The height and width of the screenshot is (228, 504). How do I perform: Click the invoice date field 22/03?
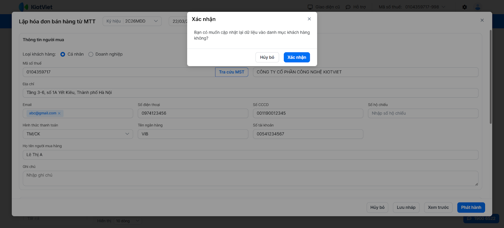pos(178,21)
